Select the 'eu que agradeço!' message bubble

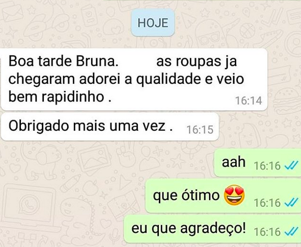(x=212, y=229)
